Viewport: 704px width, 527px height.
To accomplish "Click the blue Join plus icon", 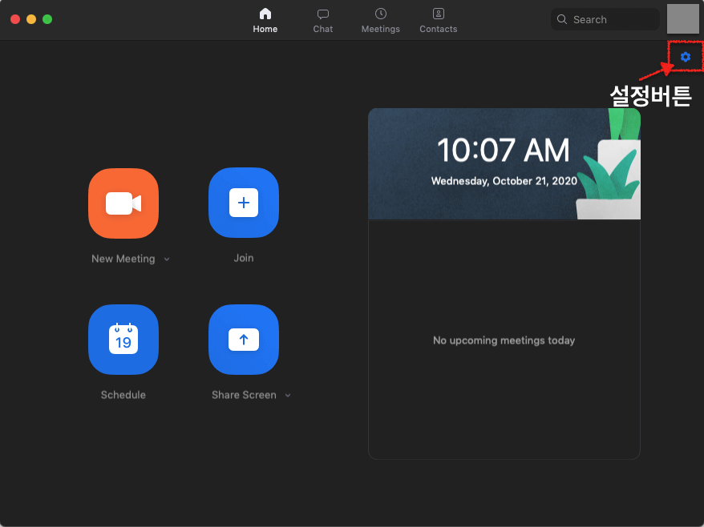I will (244, 203).
